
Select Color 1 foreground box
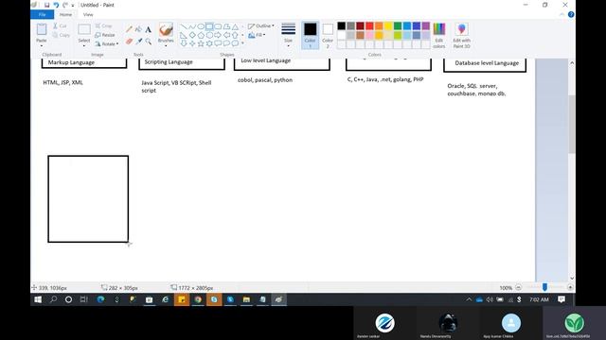click(x=310, y=35)
